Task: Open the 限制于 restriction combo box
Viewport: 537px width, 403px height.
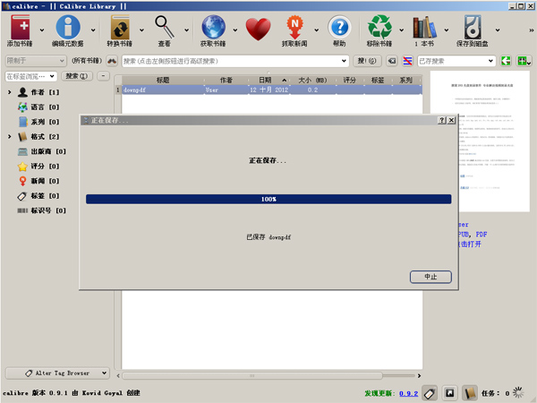Action: tap(36, 61)
